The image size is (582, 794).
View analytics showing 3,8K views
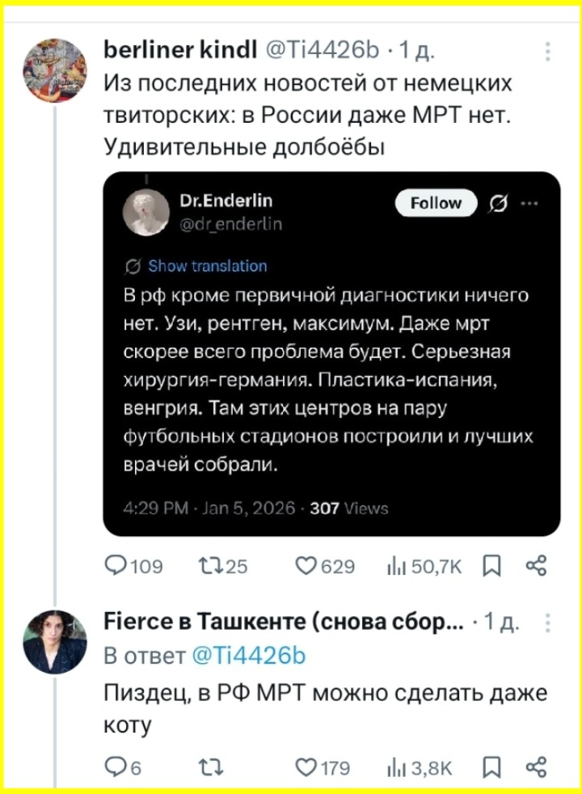400,767
